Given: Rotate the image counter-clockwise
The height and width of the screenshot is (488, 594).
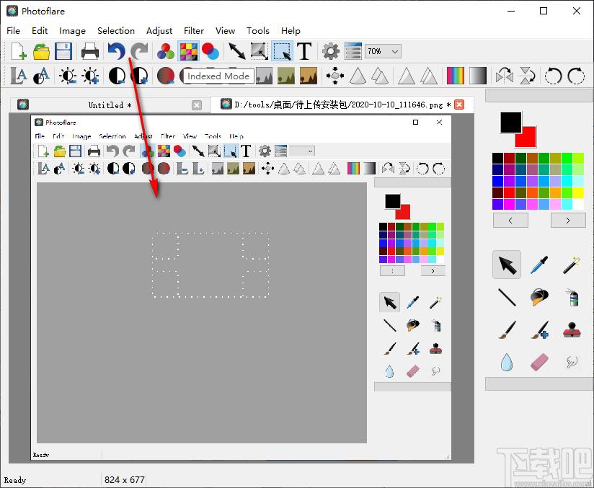Looking at the screenshot, I should tap(553, 76).
